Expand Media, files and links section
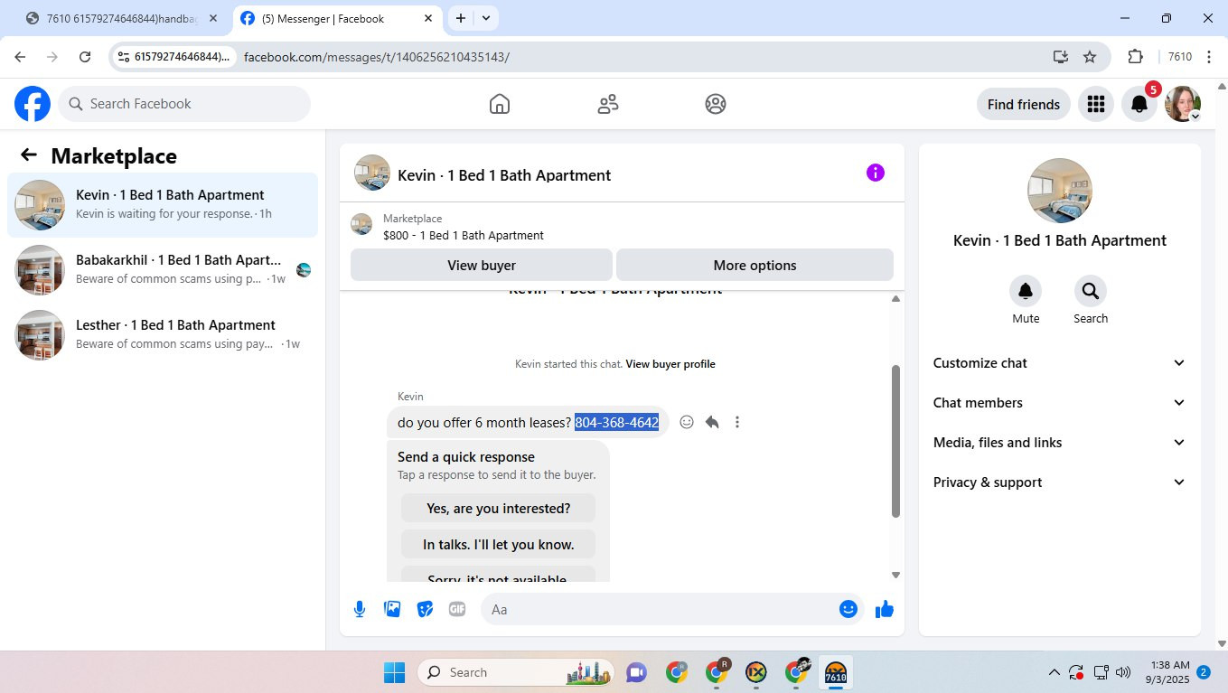Screen dimensions: 1228x693 tap(1060, 443)
